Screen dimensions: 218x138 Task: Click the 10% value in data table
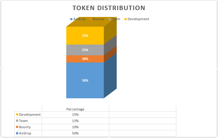pos(75,127)
